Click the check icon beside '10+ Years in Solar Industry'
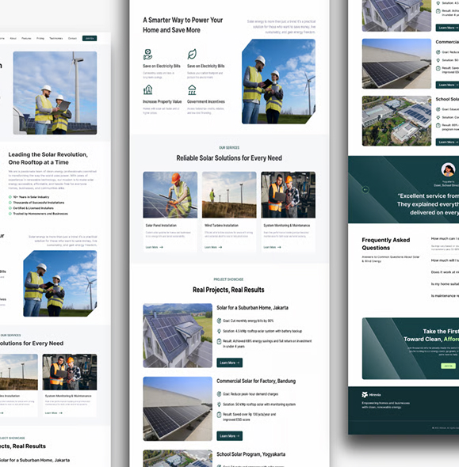 click(10, 197)
